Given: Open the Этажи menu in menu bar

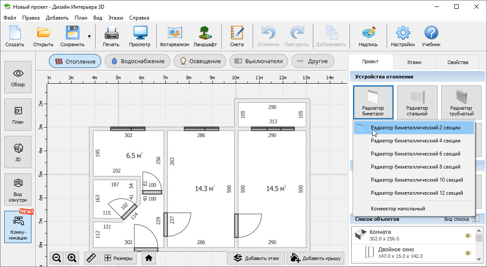Looking at the screenshot, I should point(116,18).
